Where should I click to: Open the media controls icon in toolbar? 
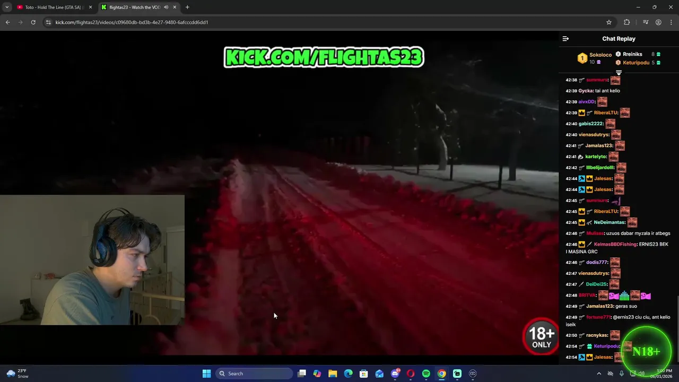tap(646, 22)
